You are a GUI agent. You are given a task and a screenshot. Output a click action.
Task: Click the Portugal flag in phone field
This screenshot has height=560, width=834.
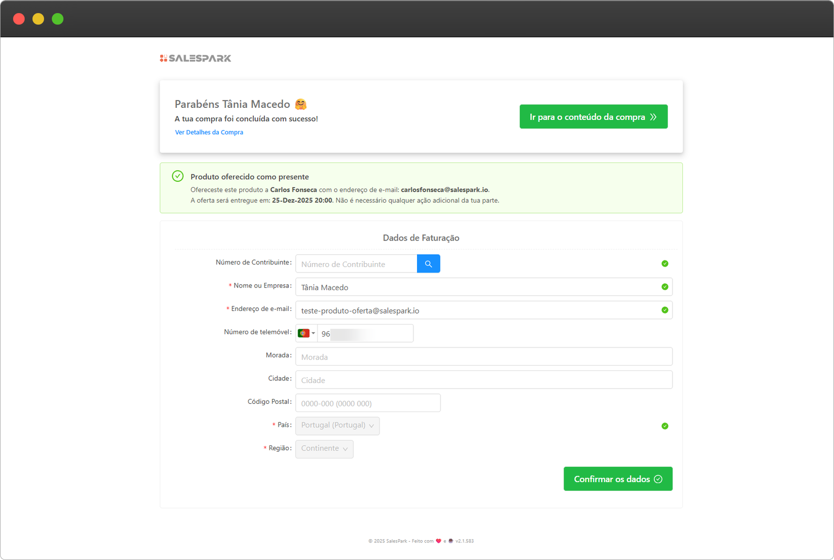[x=303, y=333]
